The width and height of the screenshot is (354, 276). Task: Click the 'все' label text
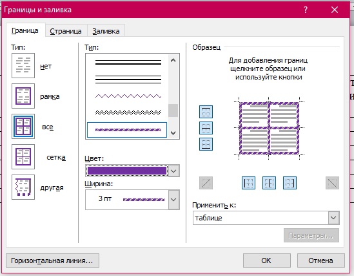tap(48, 127)
